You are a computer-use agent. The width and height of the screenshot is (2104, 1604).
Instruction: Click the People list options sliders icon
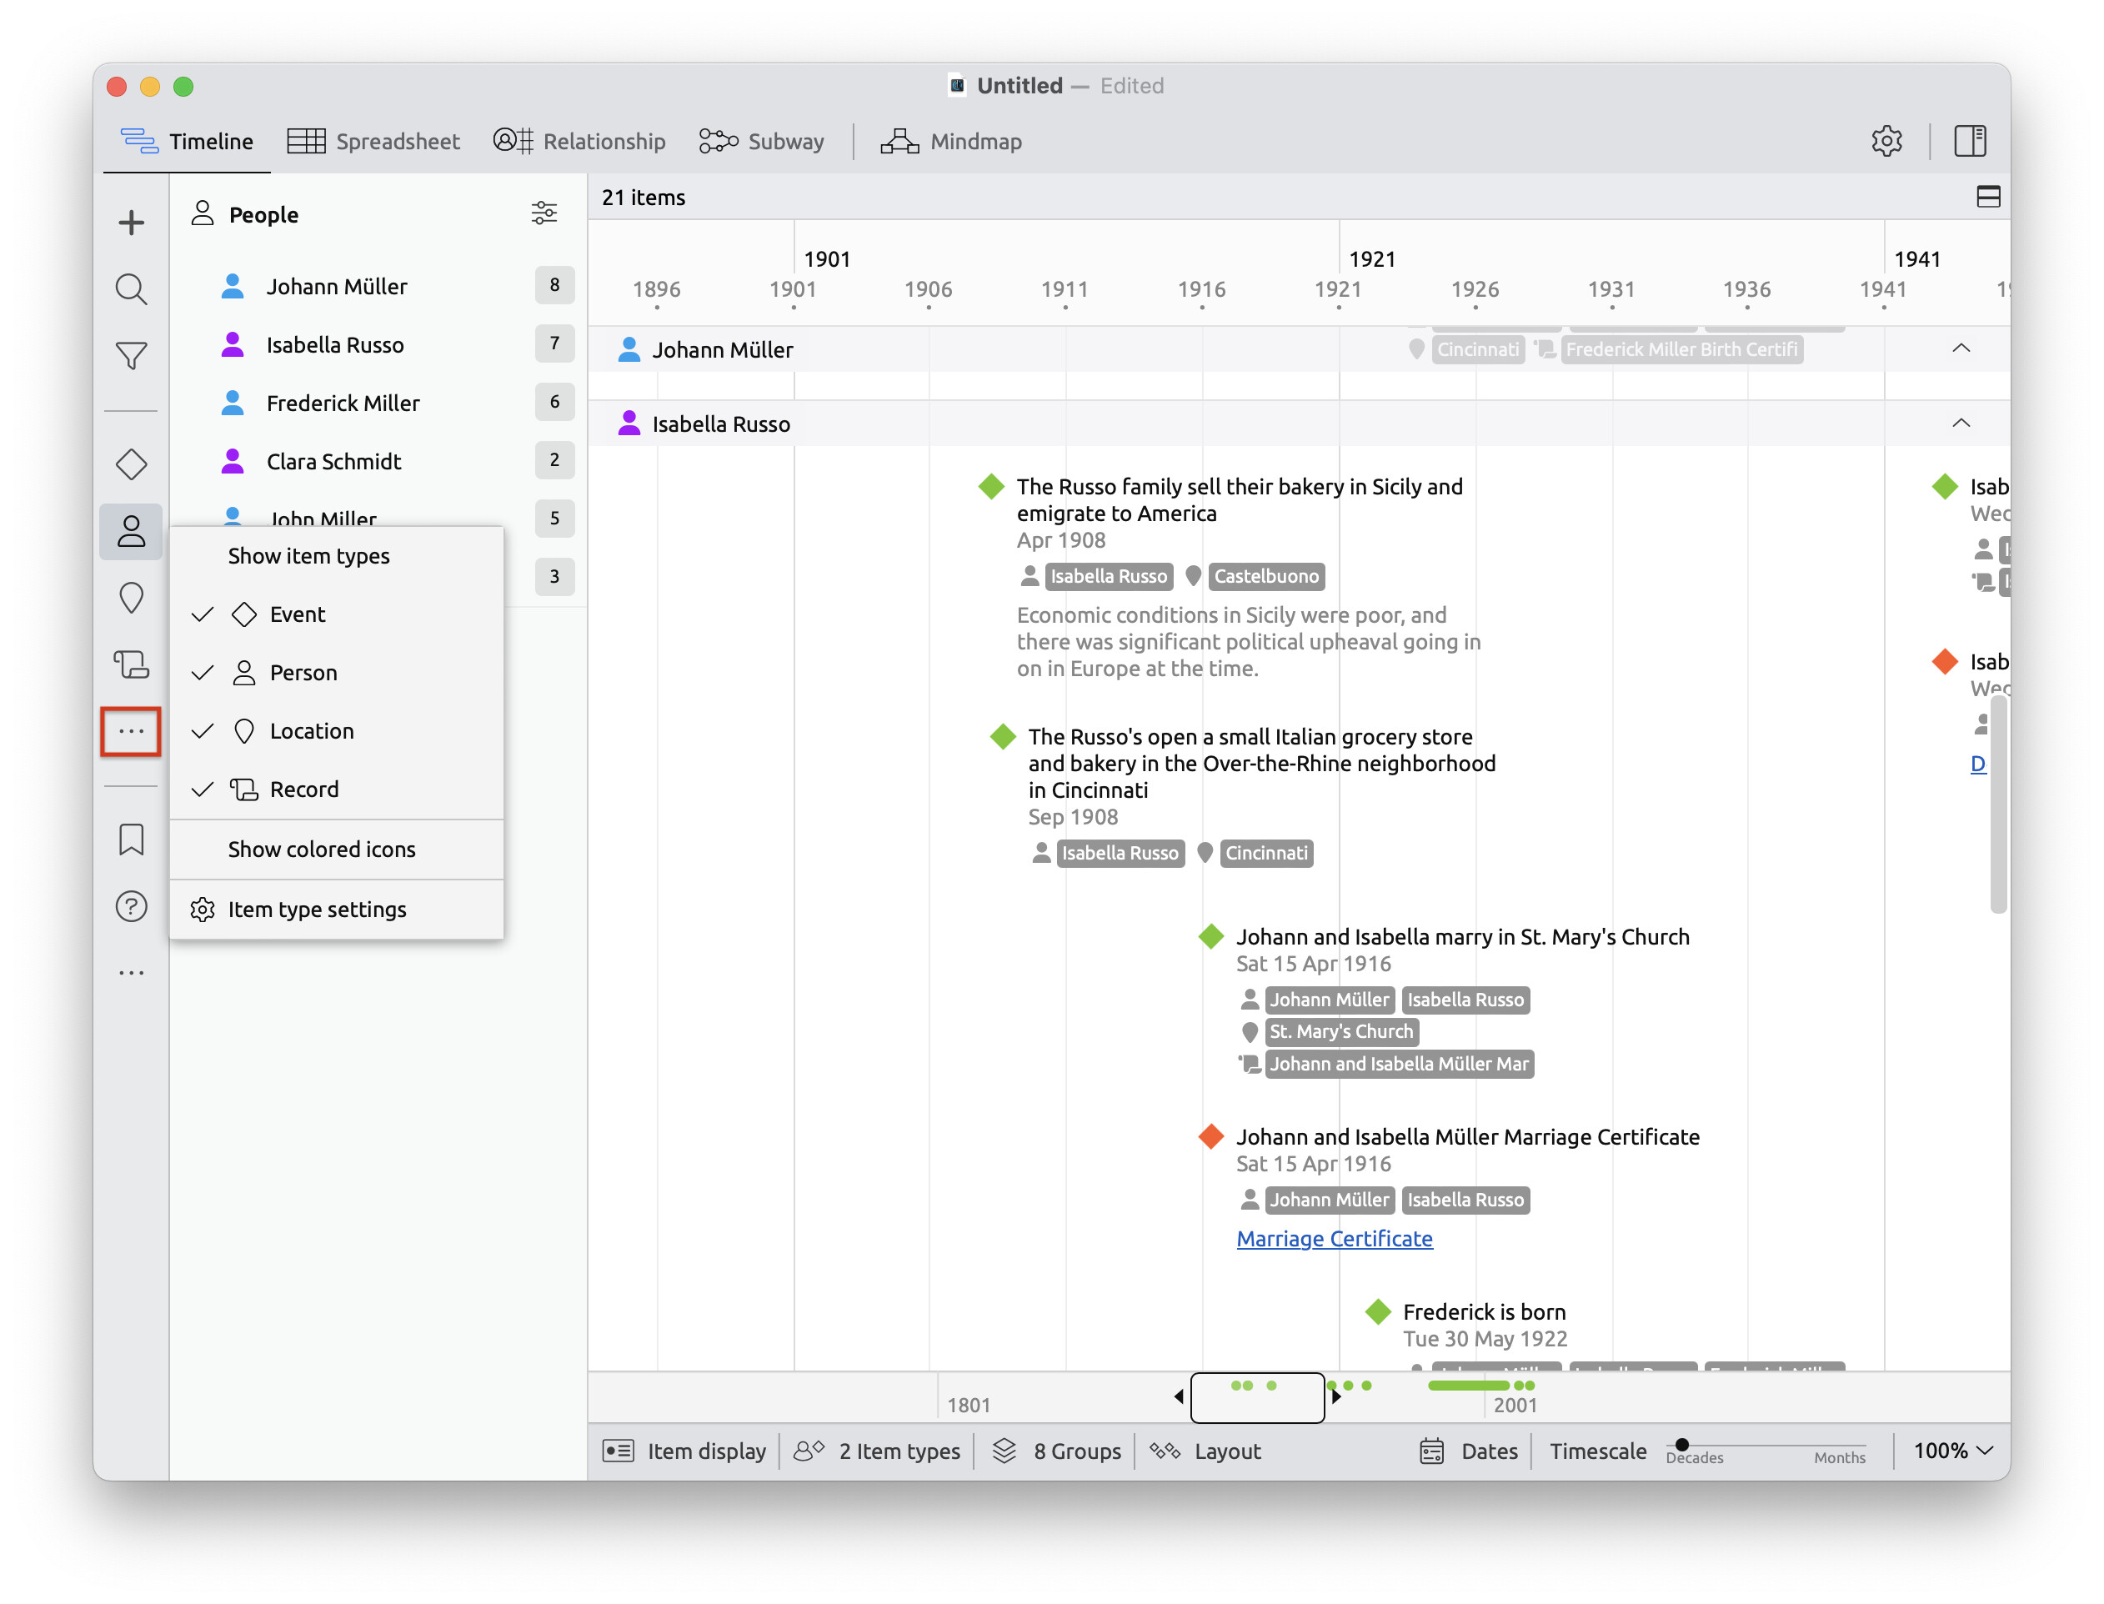[544, 213]
